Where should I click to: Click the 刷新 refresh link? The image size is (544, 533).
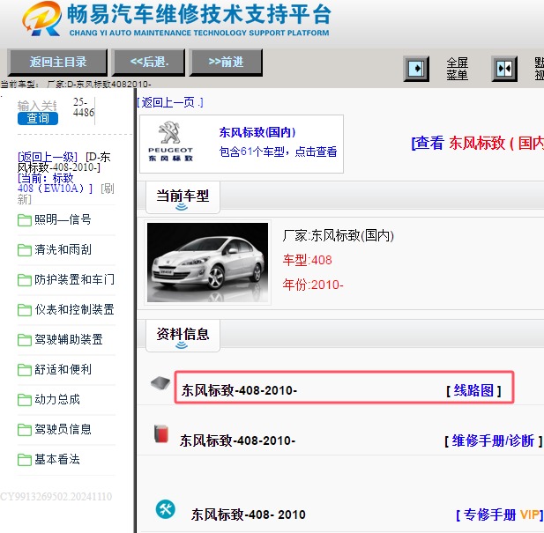tap(66, 194)
